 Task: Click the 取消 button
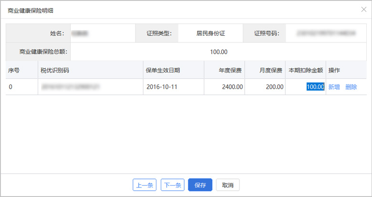click(x=227, y=185)
